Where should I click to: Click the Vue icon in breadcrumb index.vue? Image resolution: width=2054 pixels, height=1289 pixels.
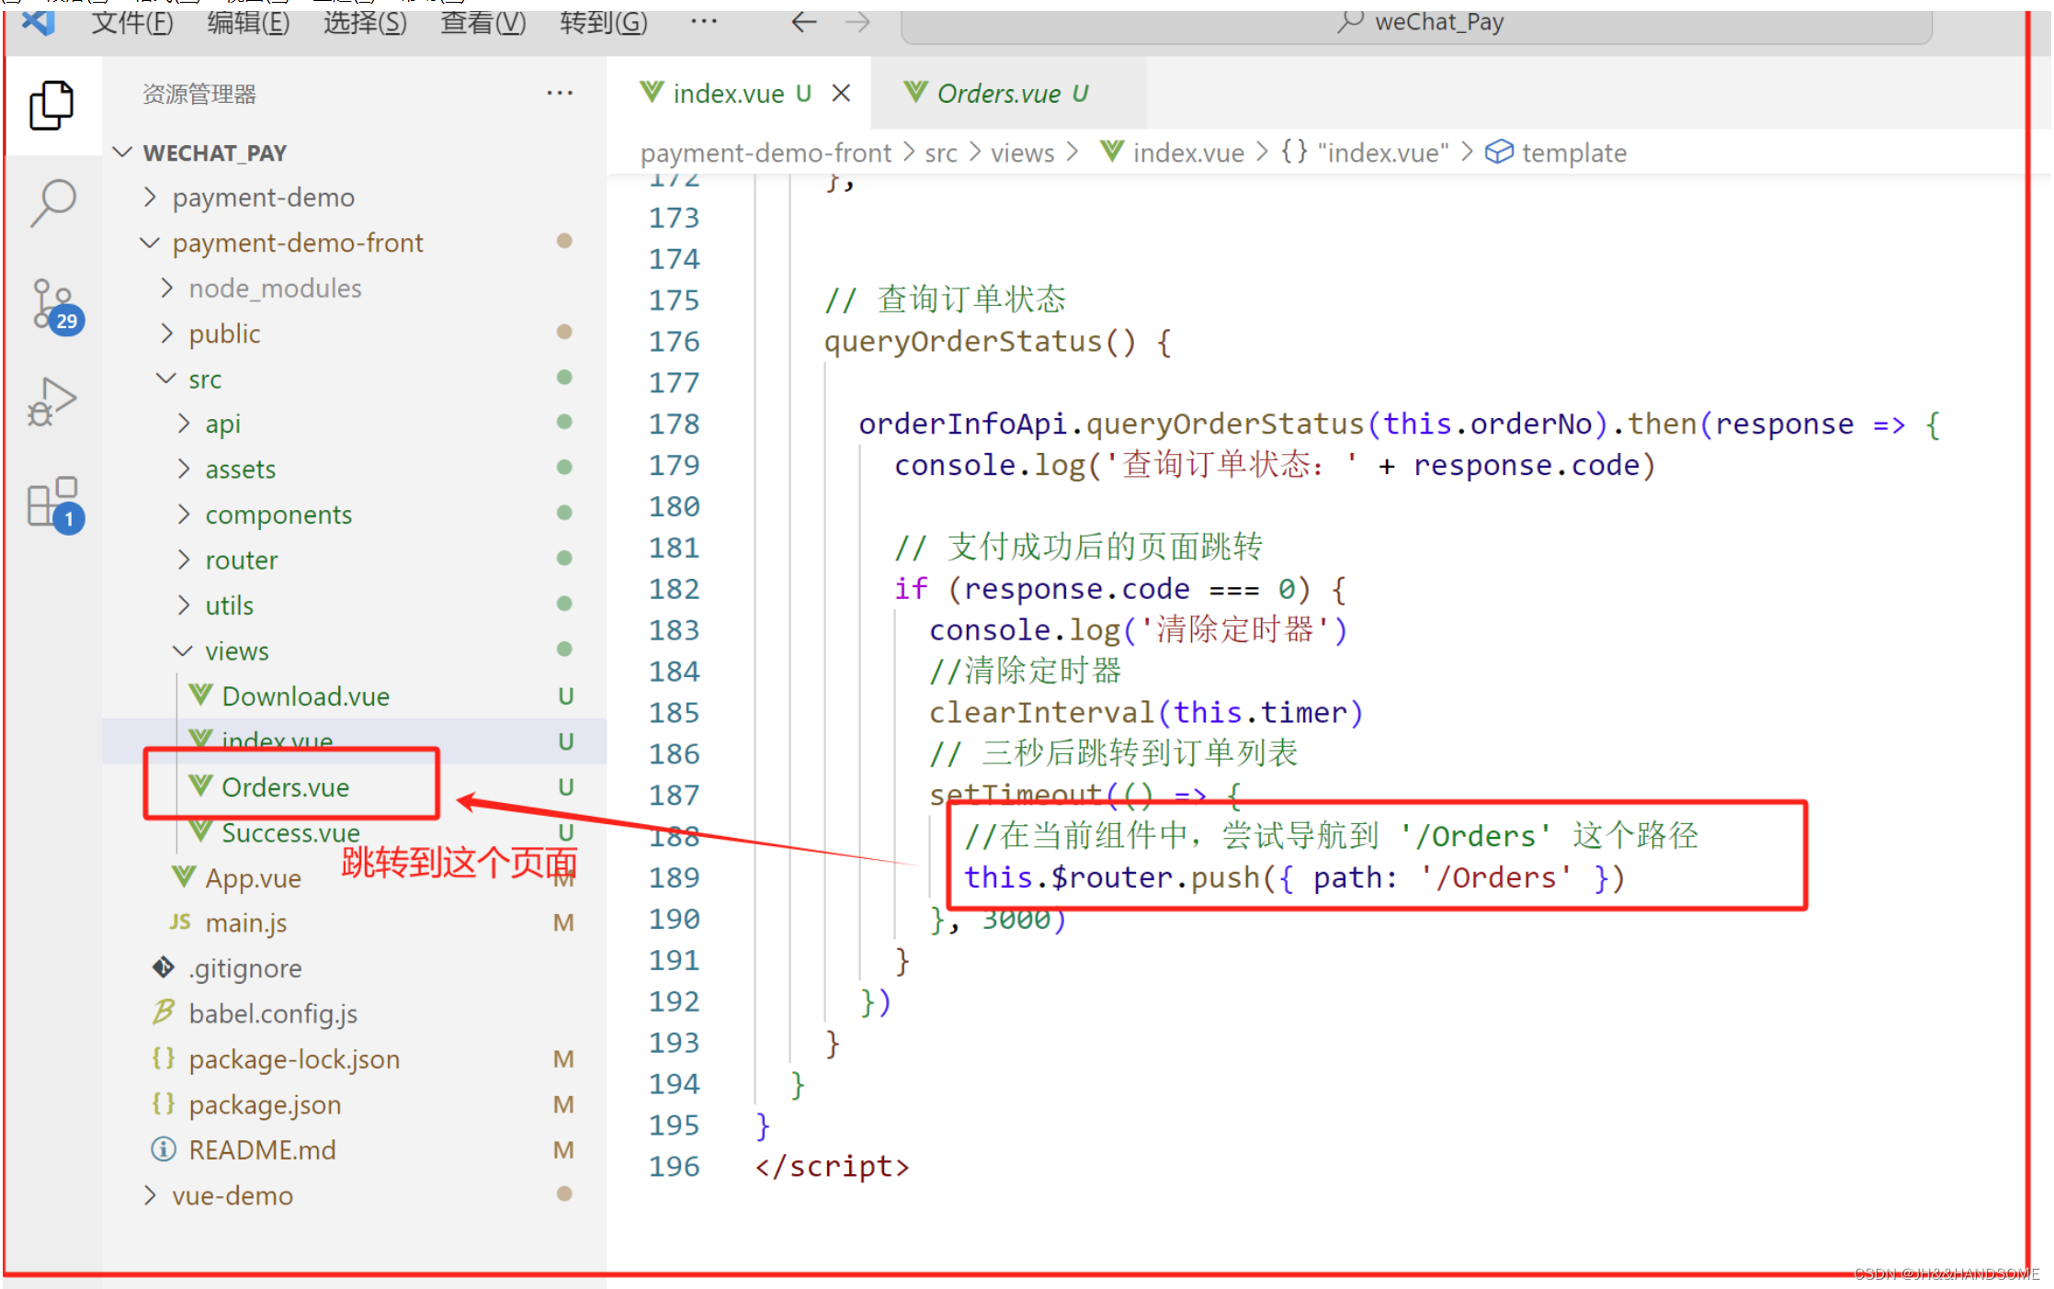[x=1112, y=151]
